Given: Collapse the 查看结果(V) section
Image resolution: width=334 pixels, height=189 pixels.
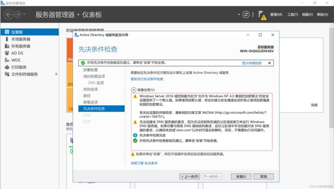Looking at the screenshot, I should coord(134,90).
